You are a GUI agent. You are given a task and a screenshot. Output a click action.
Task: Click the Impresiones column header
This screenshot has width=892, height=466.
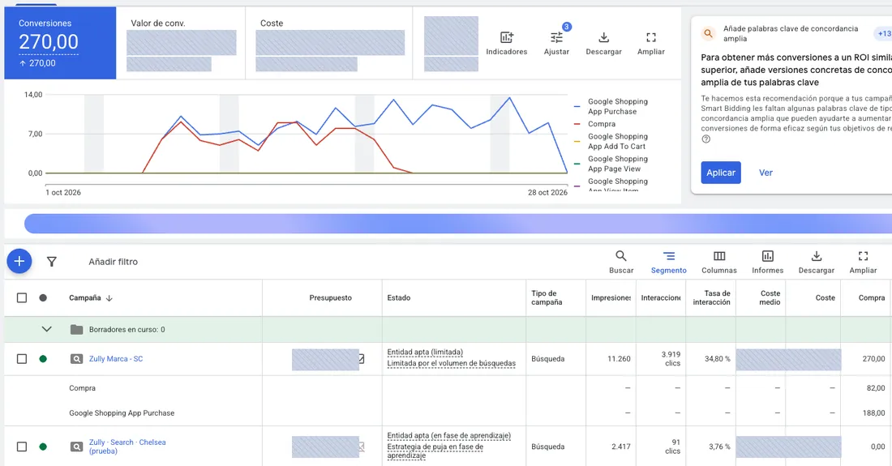[611, 297]
